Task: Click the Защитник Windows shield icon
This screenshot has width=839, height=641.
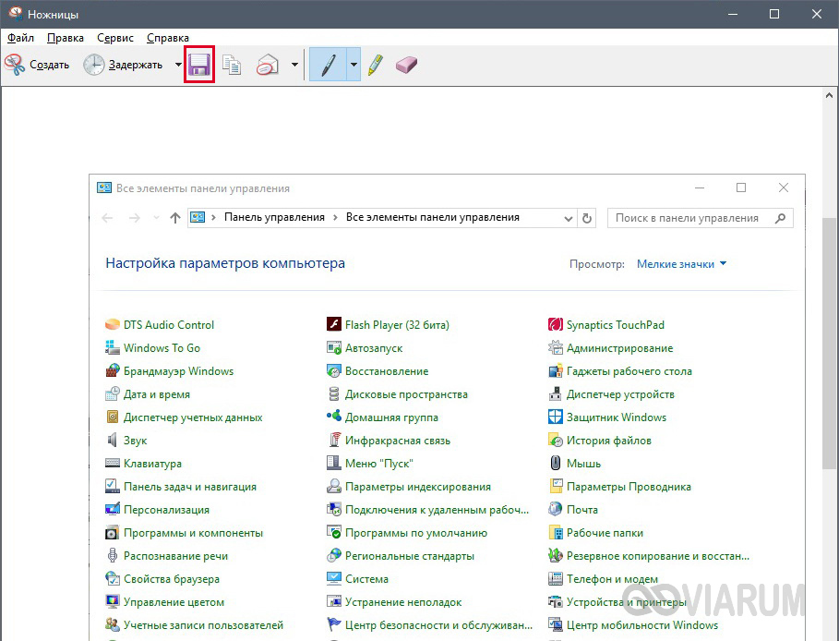Action: pos(556,417)
